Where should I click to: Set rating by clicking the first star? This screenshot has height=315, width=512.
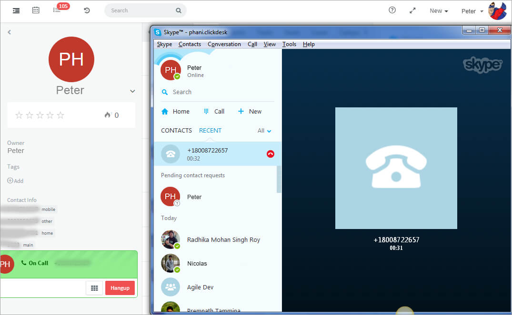click(19, 115)
